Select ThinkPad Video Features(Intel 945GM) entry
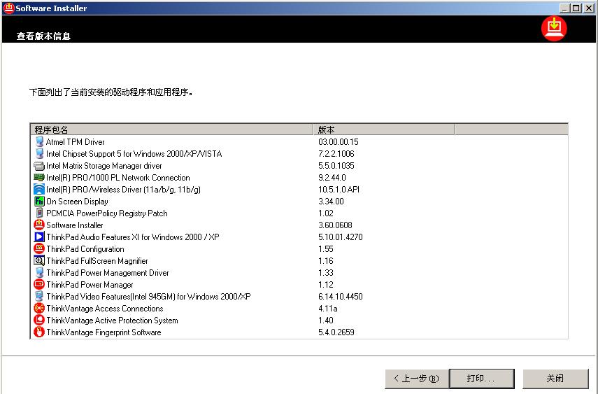598x394 pixels. click(x=148, y=296)
